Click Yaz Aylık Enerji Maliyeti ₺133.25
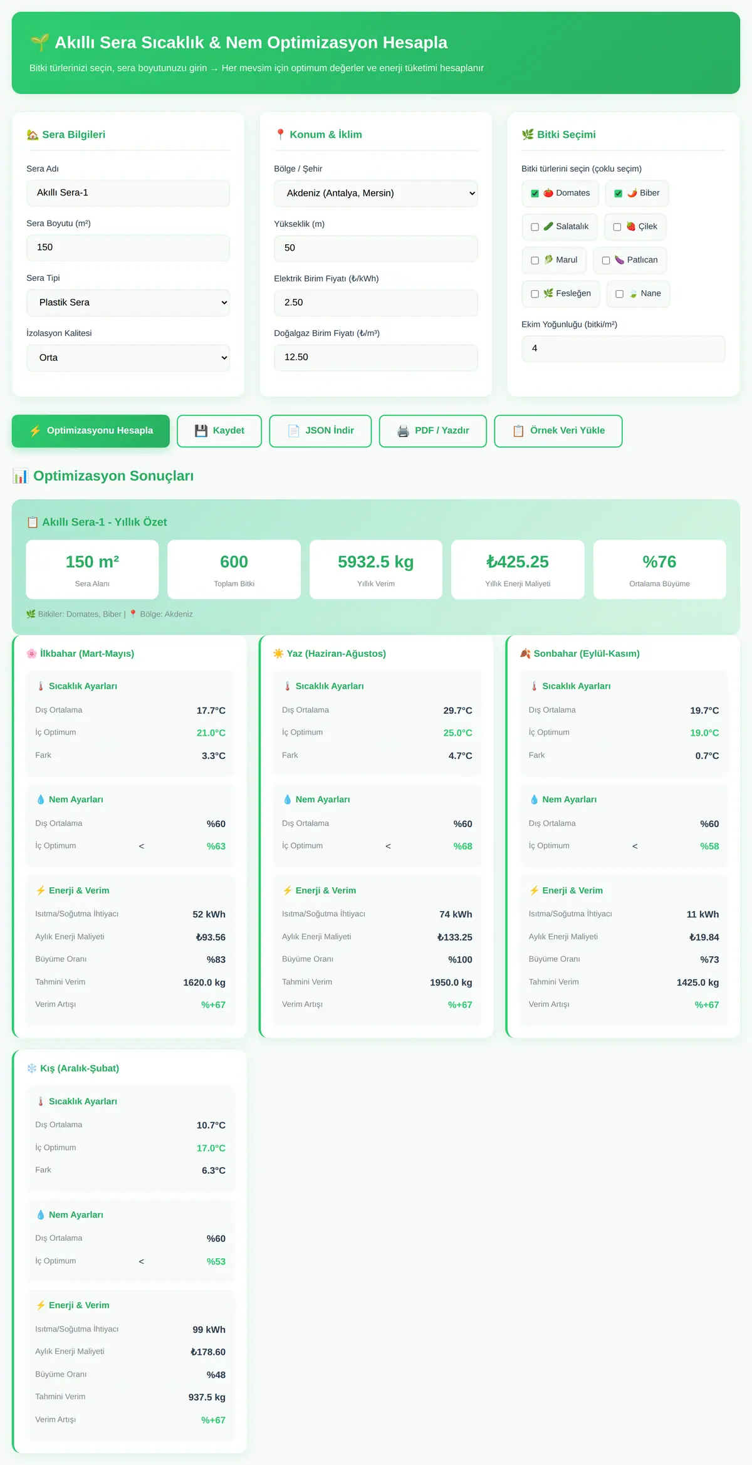This screenshot has width=752, height=1465. [455, 937]
